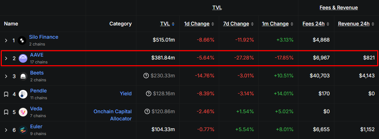Click the Pendle protocol logo
This screenshot has width=379, height=139.
[x=23, y=94]
